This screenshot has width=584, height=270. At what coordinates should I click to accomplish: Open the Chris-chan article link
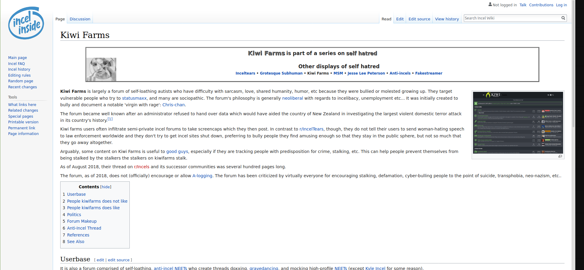[173, 105]
